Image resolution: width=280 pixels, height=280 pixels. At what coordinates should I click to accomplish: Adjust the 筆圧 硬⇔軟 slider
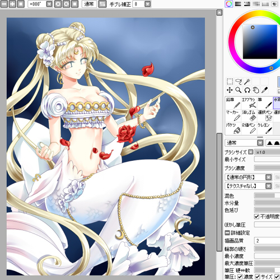point(267,270)
